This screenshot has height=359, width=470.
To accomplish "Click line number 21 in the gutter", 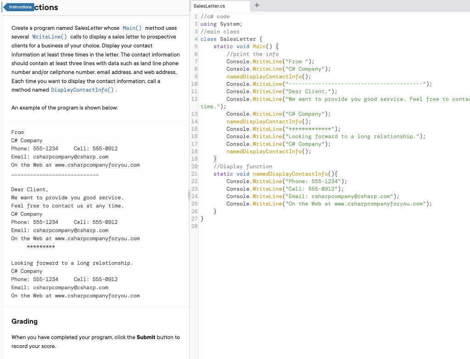I will point(194,174).
